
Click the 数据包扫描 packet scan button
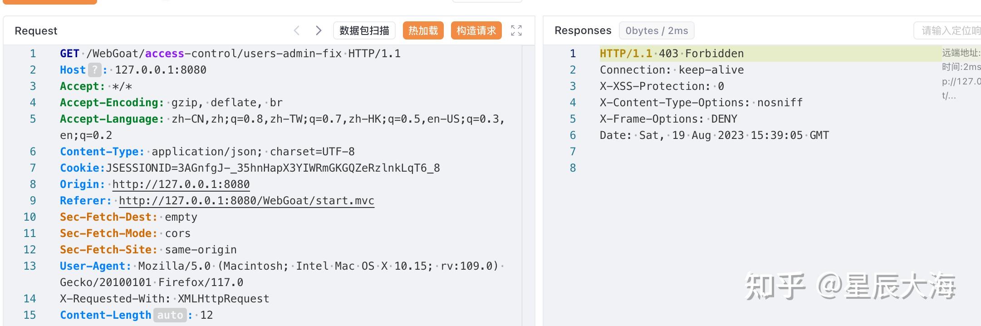tap(364, 30)
